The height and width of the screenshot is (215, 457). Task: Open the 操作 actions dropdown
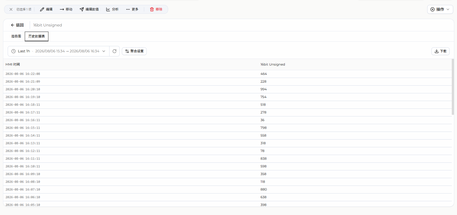440,9
